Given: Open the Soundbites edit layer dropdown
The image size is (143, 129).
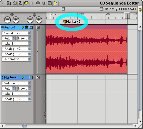Looking at the screenshot, I should pyautogui.click(x=16, y=33).
